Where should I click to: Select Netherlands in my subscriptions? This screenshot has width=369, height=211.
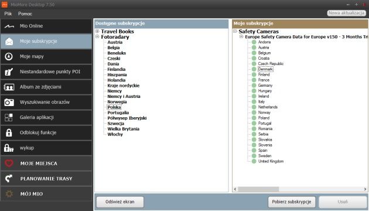268,107
